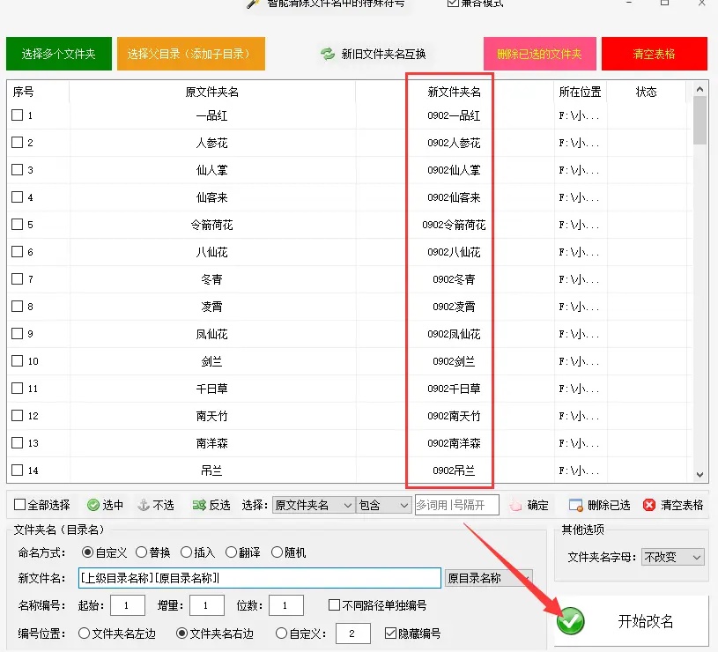Click the table scrollbar down arrow
This screenshot has height=652, width=718.
point(699,475)
